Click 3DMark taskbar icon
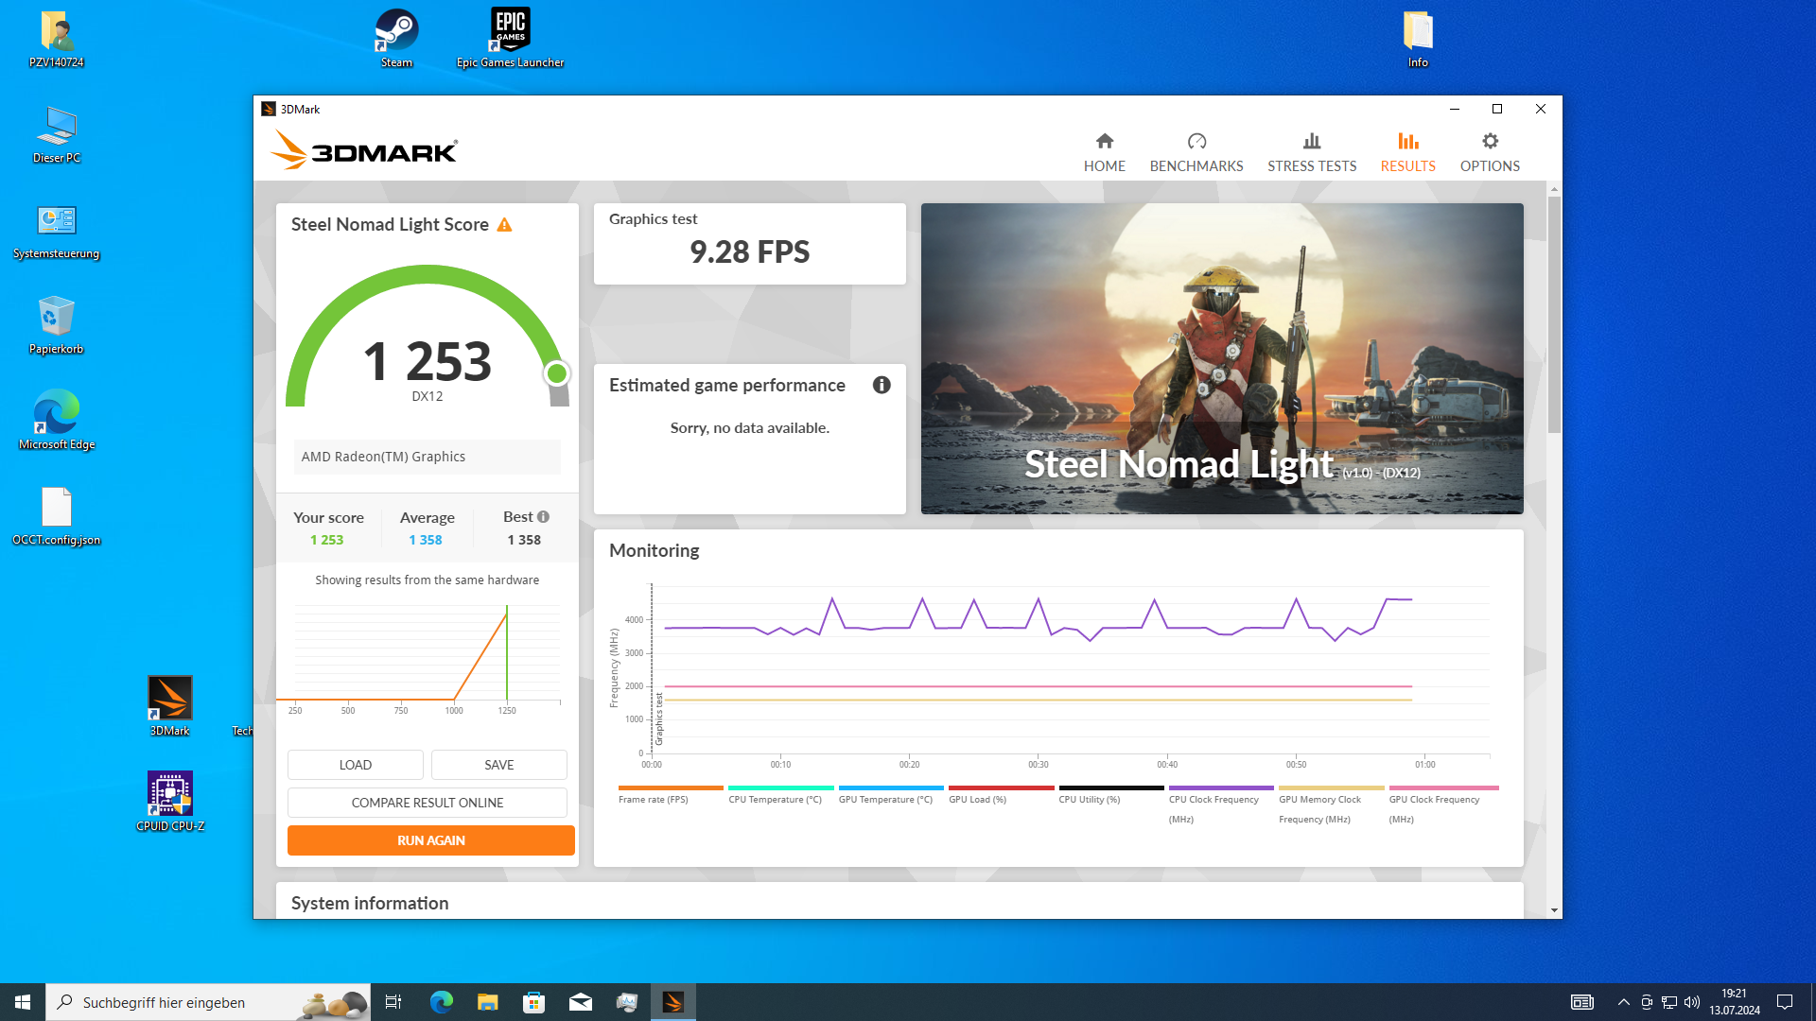This screenshot has height=1021, width=1816. click(673, 1002)
